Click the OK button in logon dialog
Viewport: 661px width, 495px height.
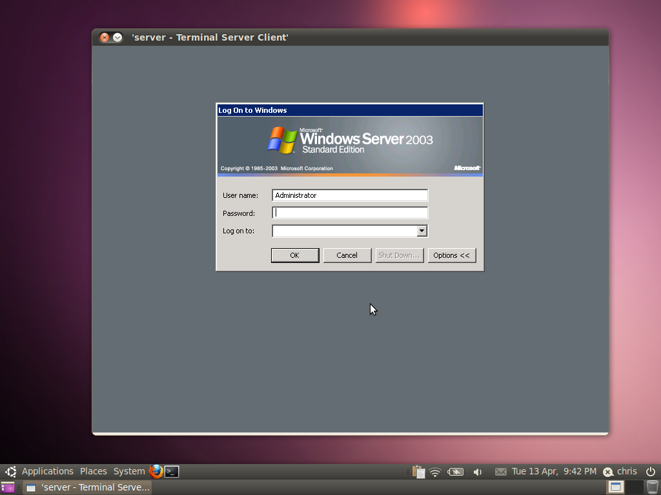coord(294,255)
